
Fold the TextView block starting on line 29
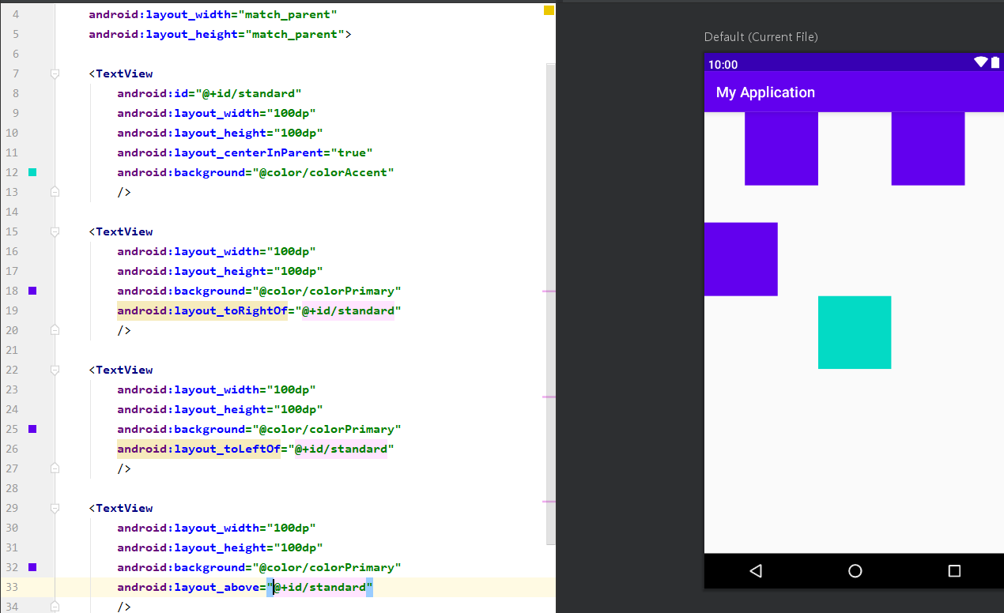coord(55,508)
